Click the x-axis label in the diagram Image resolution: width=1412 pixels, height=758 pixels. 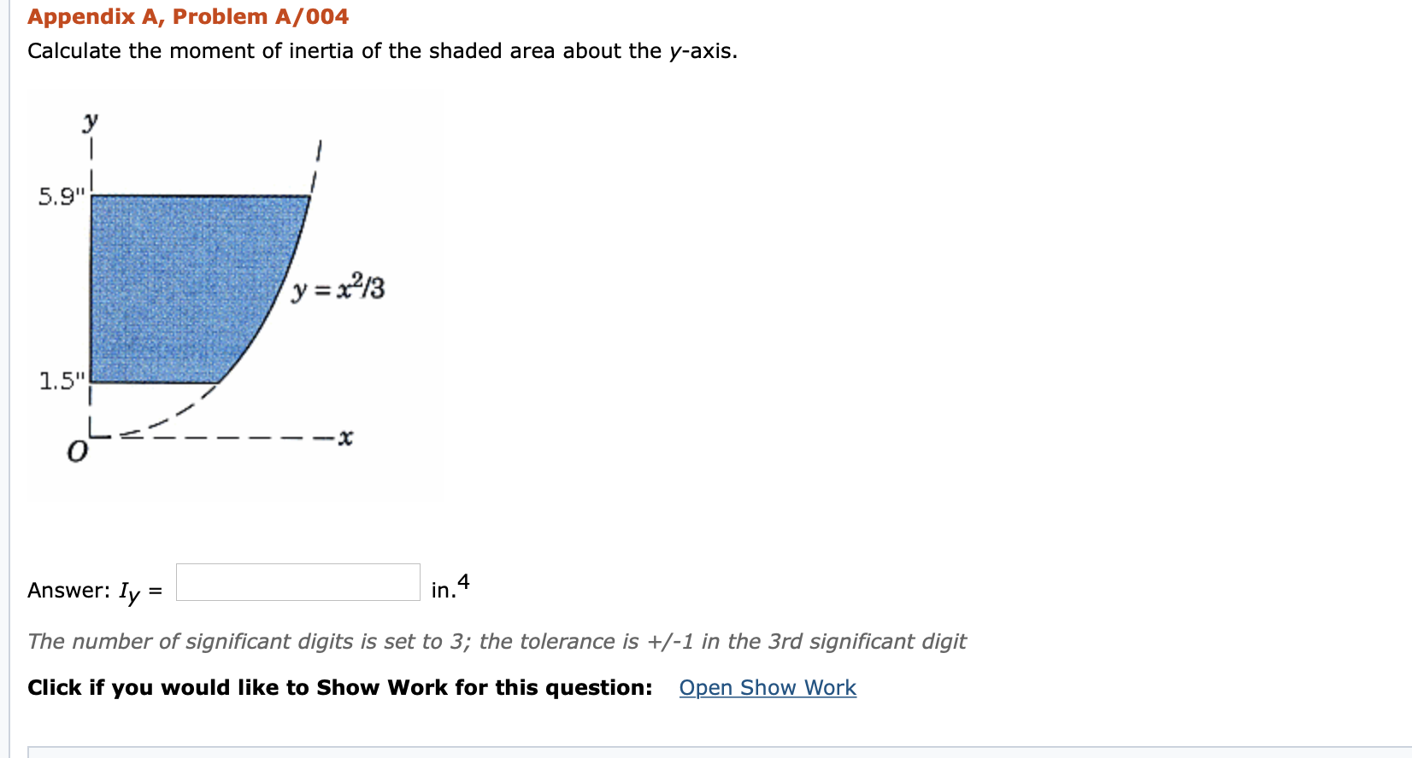coord(344,436)
